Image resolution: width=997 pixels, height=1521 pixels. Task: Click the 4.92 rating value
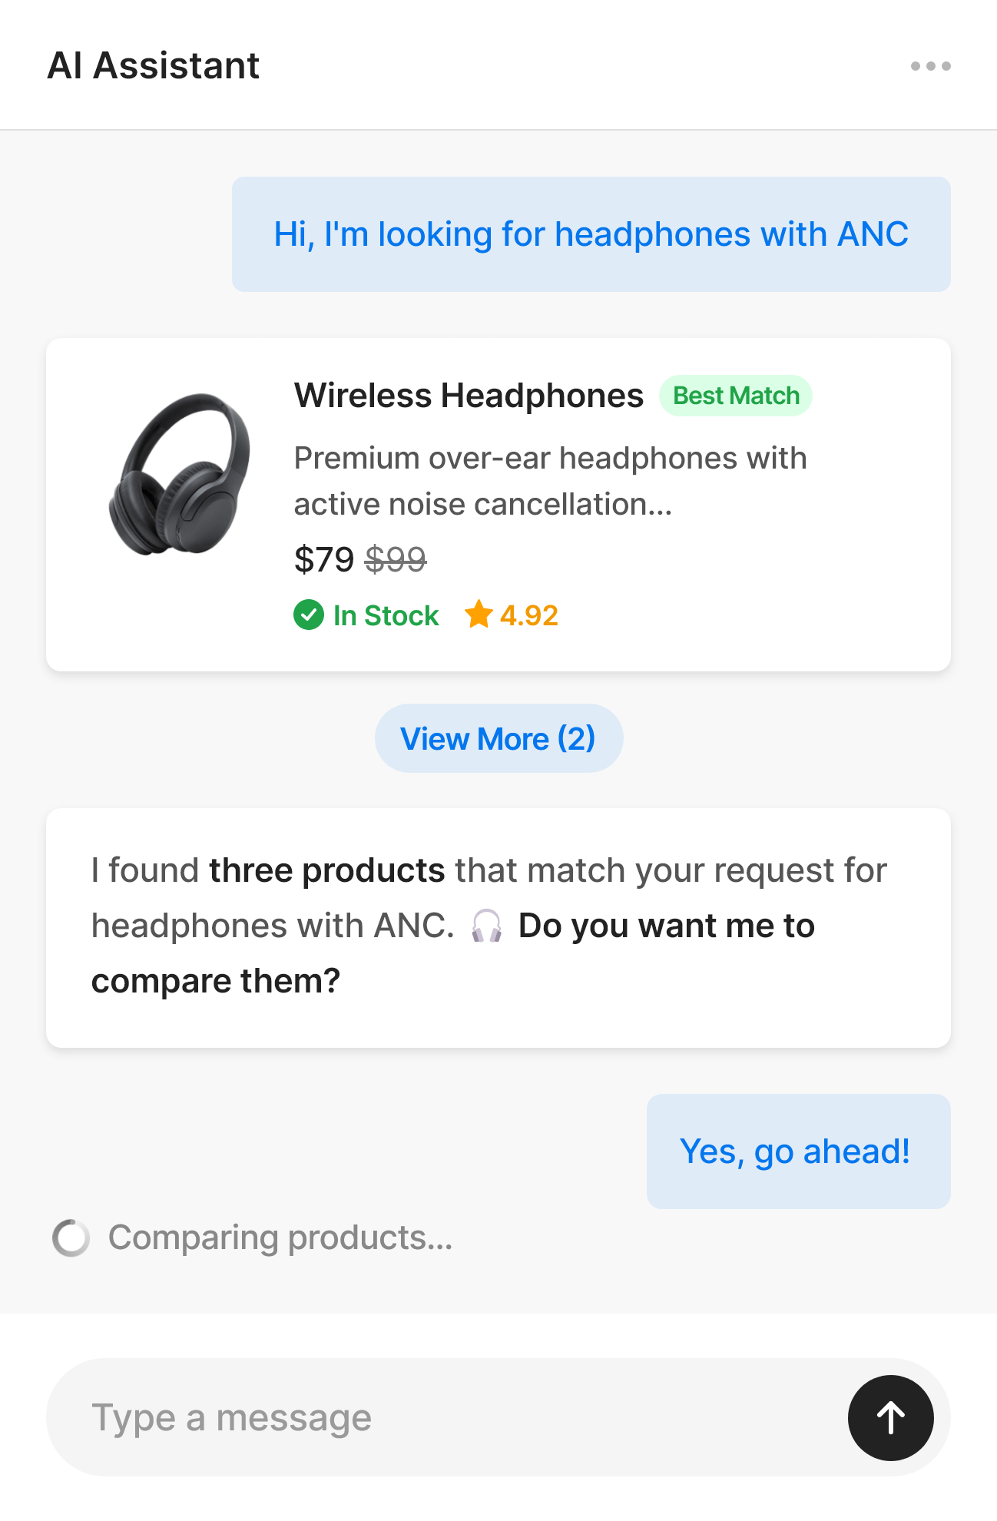528,615
